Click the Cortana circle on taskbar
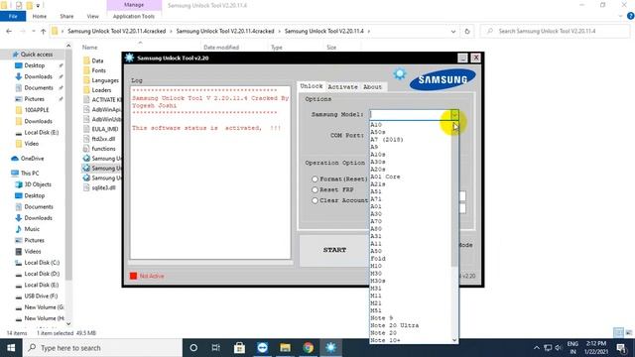Screen dimensions: 635x357 tap(193, 348)
